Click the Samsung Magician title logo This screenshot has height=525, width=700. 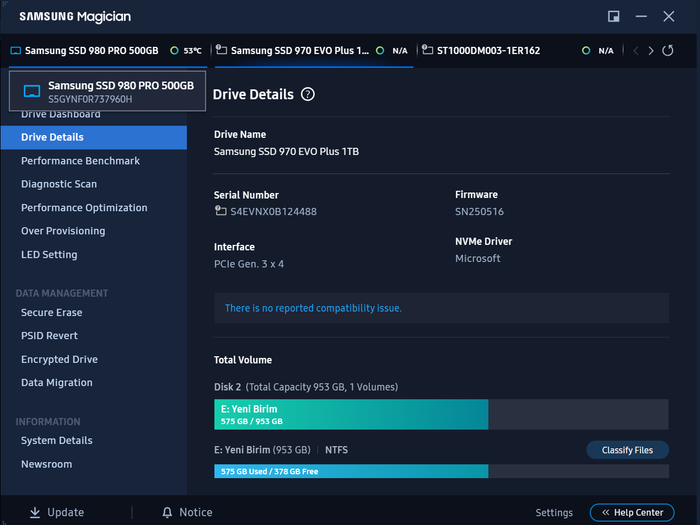[x=75, y=17]
